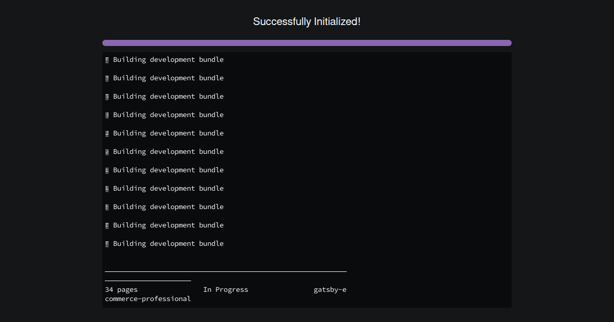614x322 pixels.
Task: Click the middle Building development bundle text
Action: click(x=168, y=151)
